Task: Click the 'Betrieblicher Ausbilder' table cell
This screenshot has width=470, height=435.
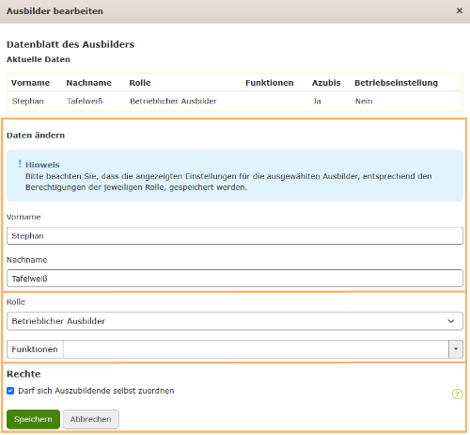Action: tap(173, 101)
